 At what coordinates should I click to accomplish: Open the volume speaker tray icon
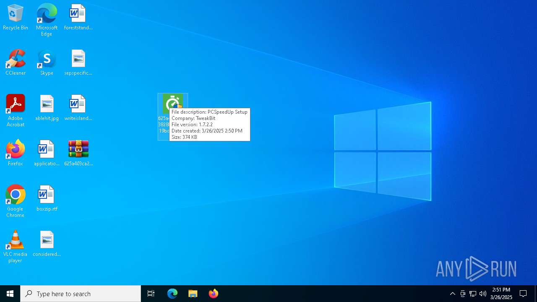(x=483, y=294)
